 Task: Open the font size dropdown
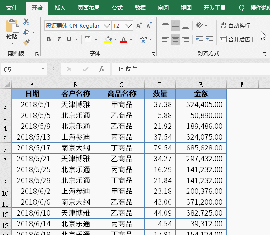128,26
